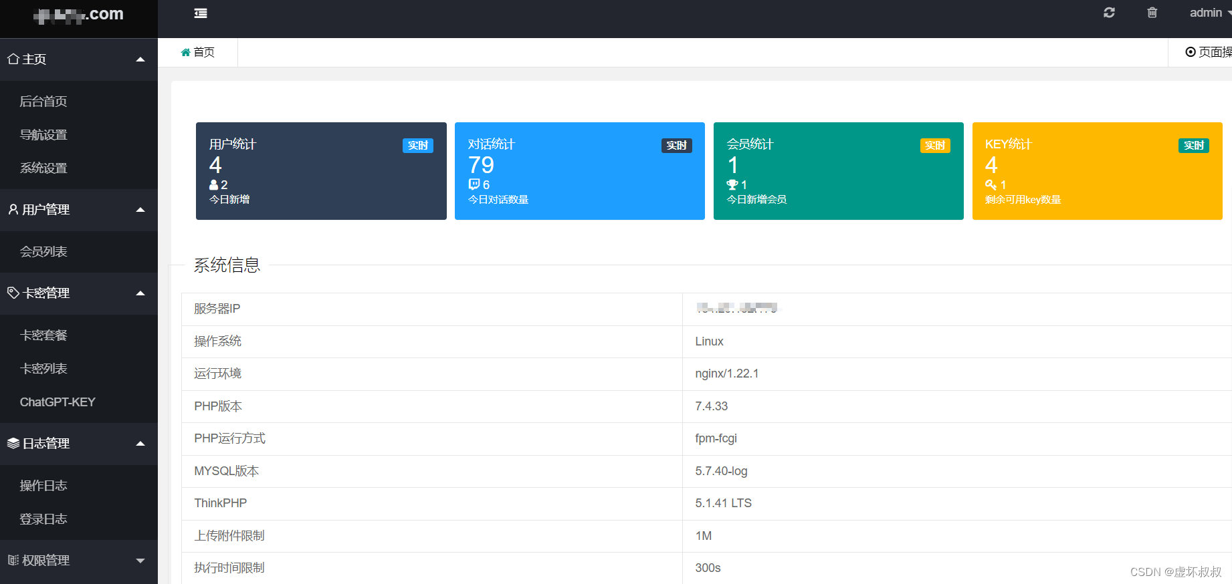This screenshot has width=1232, height=584.
Task: Click the yellow KEY统计 card
Action: coord(1097,171)
